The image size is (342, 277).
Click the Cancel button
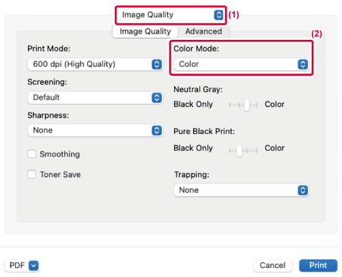click(x=273, y=265)
